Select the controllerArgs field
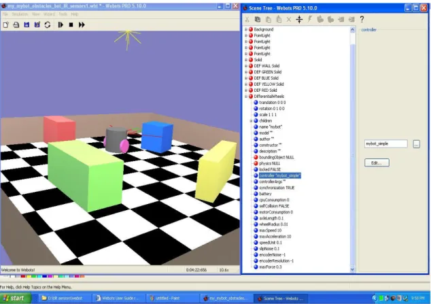 pos(272,182)
